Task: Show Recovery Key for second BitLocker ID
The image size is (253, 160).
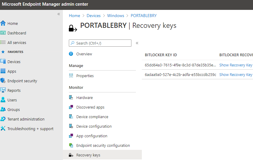Action: click(x=236, y=74)
